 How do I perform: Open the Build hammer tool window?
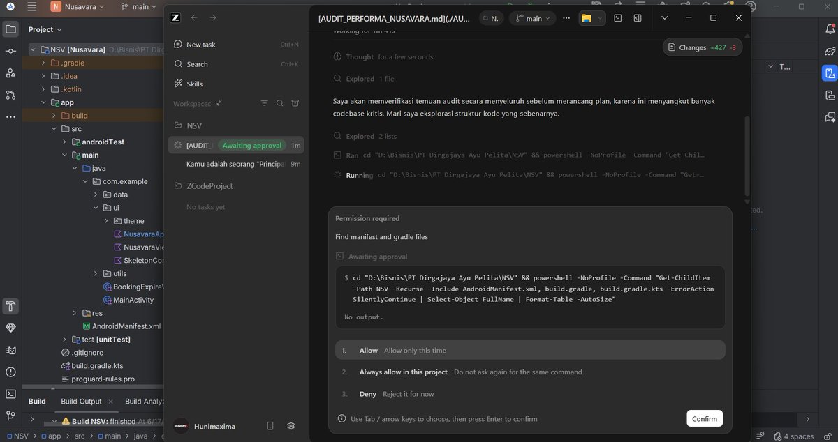click(10, 306)
